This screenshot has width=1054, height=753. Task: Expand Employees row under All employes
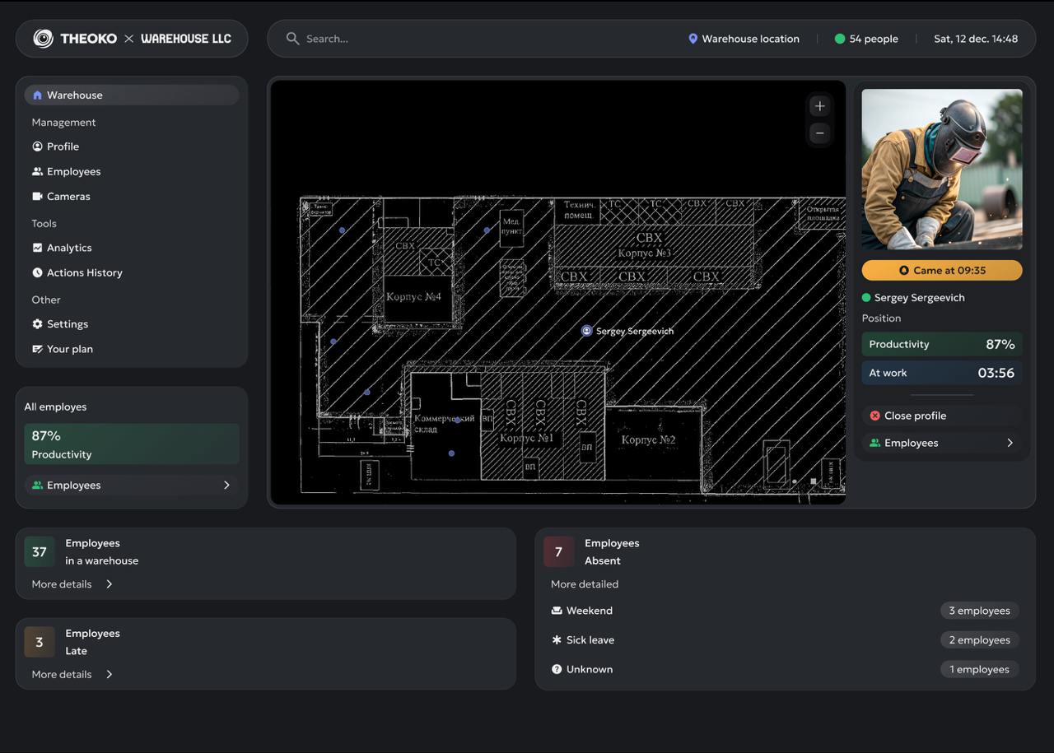tap(132, 486)
